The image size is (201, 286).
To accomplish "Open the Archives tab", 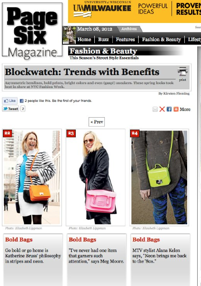I will (129, 29).
